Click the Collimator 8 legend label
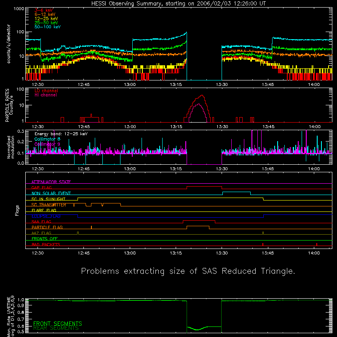337x337 pixels. click(47, 139)
